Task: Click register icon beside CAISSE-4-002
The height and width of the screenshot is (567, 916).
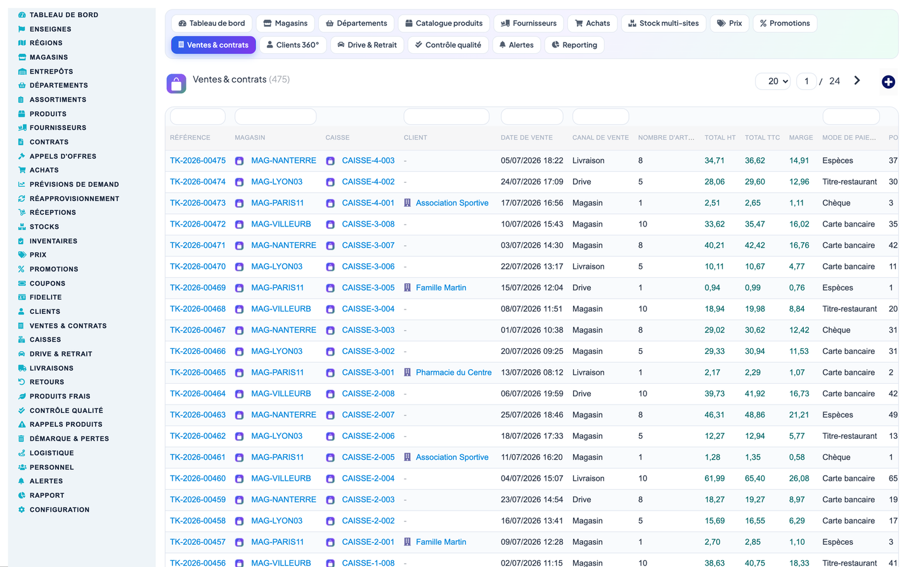Action: (330, 182)
